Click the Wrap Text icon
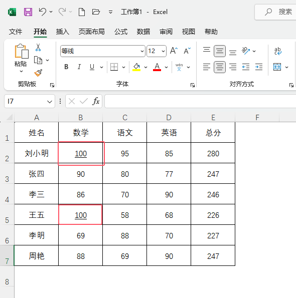The height and width of the screenshot is (298, 296). pos(278,51)
